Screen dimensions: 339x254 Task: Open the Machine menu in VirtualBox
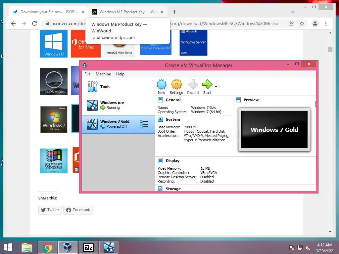pyautogui.click(x=103, y=74)
